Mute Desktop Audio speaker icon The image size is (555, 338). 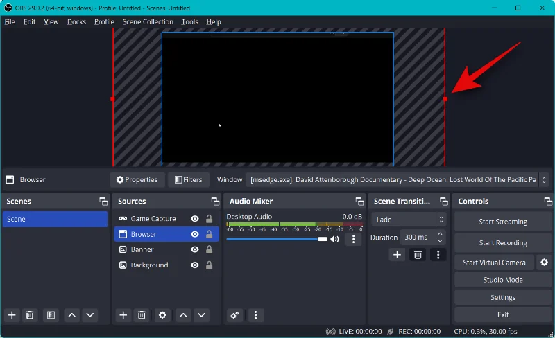tap(334, 240)
